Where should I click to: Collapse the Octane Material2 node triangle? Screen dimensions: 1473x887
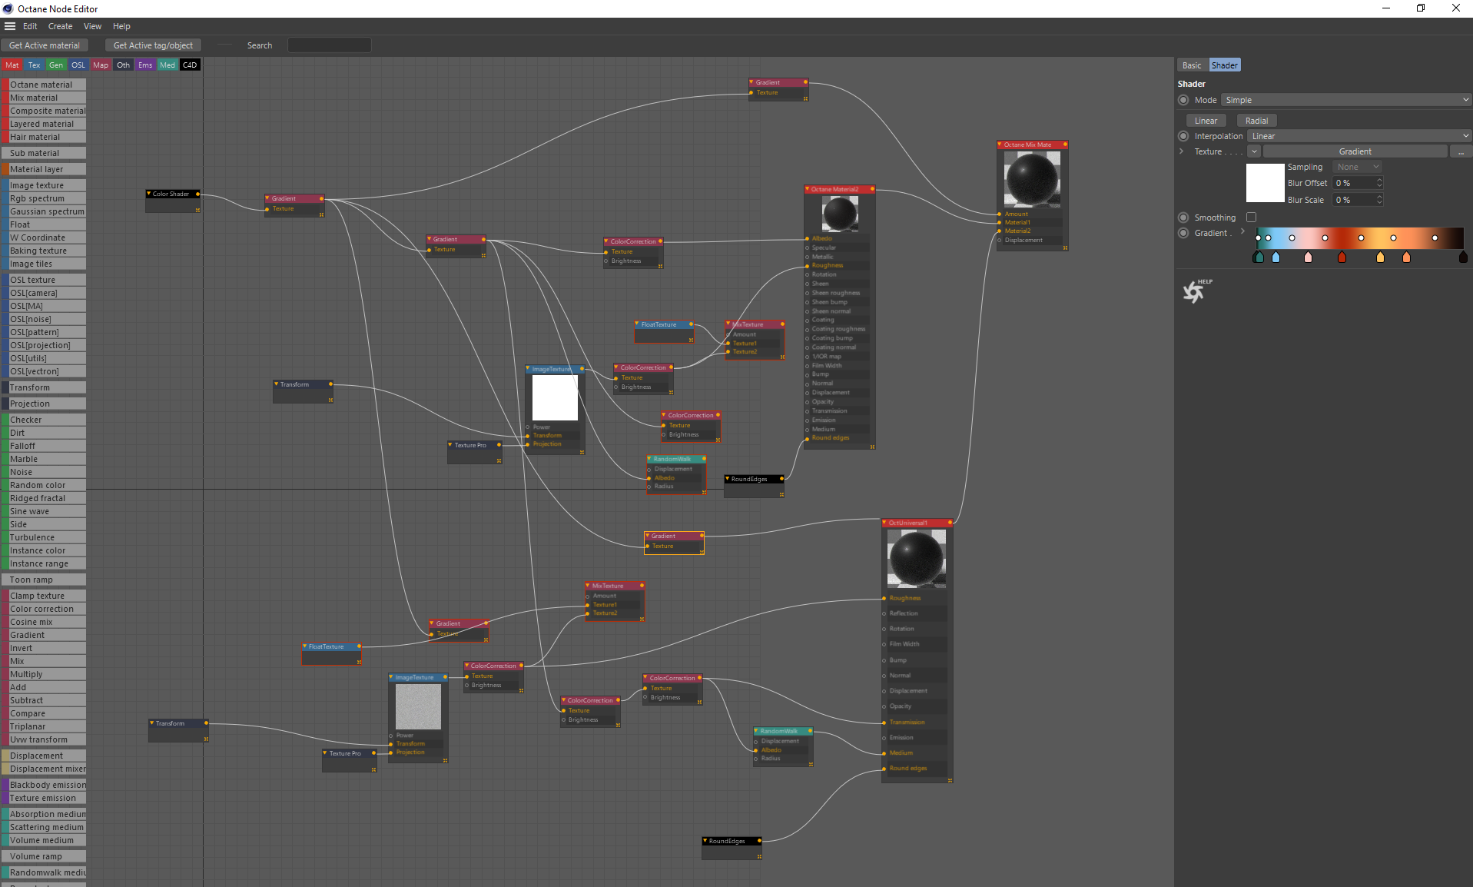[808, 189]
